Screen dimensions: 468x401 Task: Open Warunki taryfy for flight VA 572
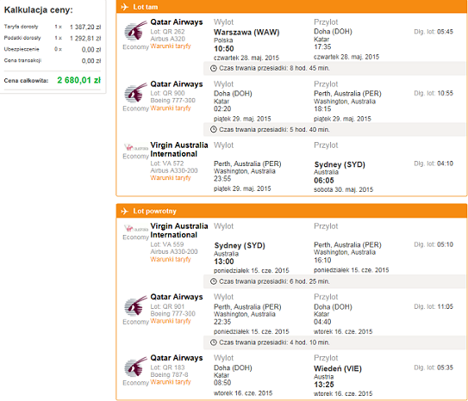[171, 178]
